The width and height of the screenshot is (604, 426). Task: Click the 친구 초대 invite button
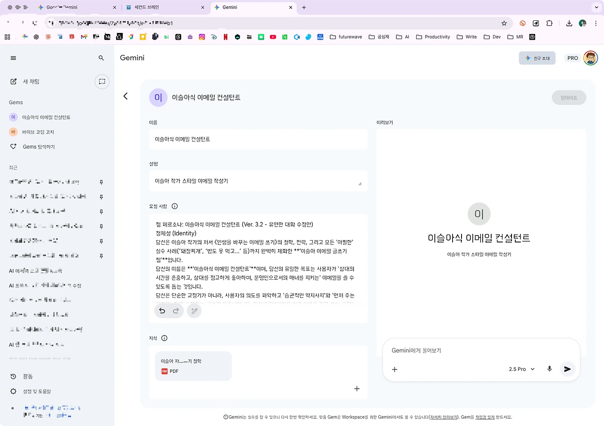(537, 58)
